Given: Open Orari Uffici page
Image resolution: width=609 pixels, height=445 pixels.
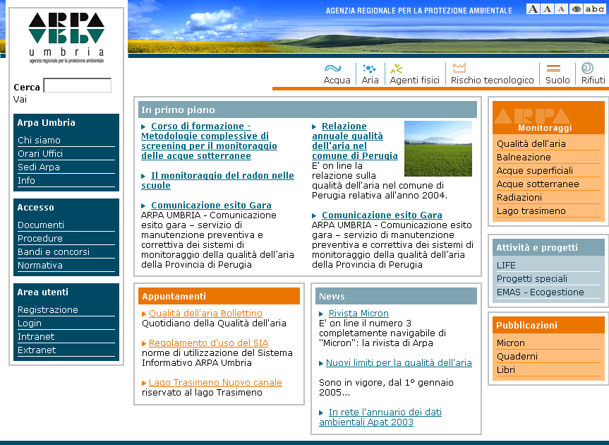Looking at the screenshot, I should (40, 153).
